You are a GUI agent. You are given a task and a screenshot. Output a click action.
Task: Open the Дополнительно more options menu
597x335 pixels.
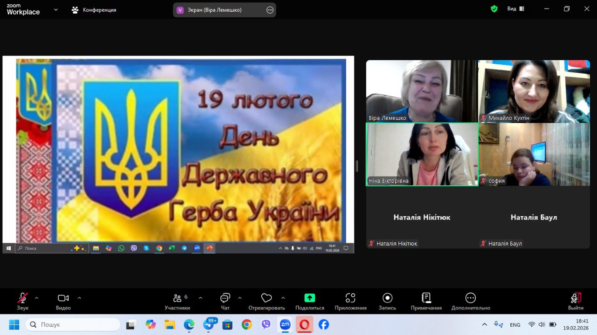(x=470, y=298)
